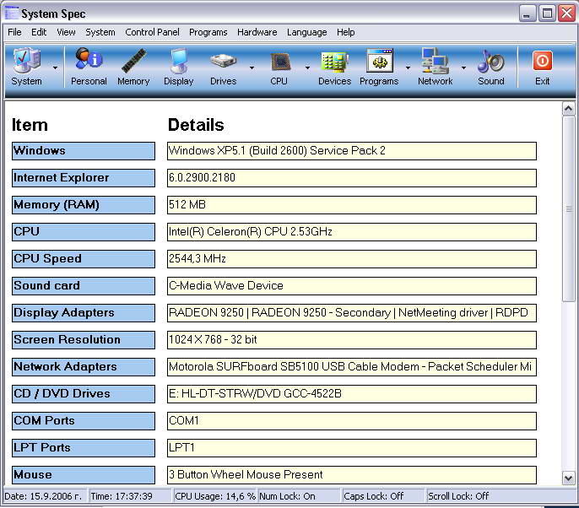The width and height of the screenshot is (579, 508).
Task: Click the red Exit toolbar icon
Action: tap(542, 67)
